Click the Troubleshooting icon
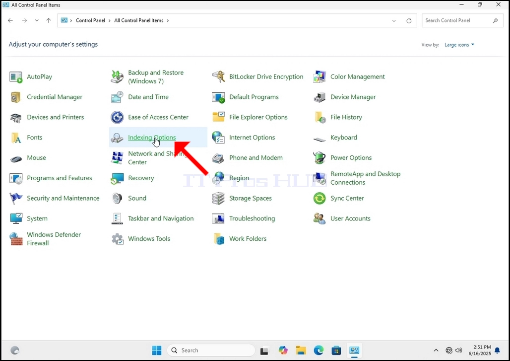This screenshot has height=361, width=510. coord(218,218)
